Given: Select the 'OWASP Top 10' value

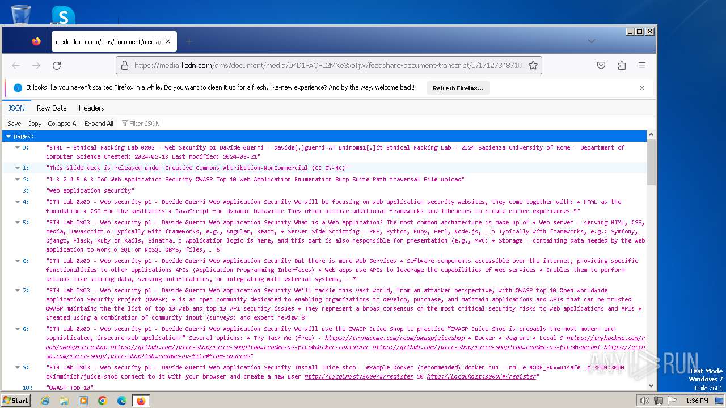Looking at the screenshot, I should 70,388.
